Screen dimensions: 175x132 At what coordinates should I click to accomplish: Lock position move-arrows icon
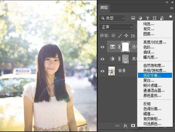(x=126, y=36)
